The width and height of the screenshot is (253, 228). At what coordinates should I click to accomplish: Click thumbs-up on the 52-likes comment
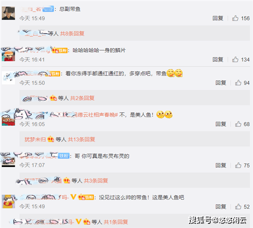coord(238,206)
